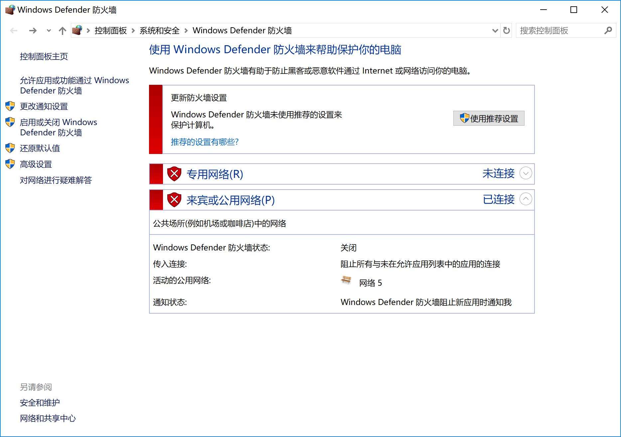This screenshot has width=621, height=437.
Task: Click shield icon beside 更改通知设置
Action: (x=10, y=106)
